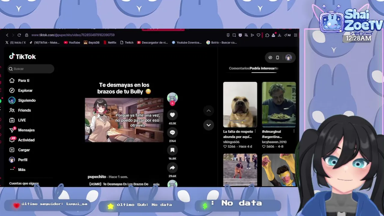Open the YouTube bookmark
This screenshot has width=384, height=216.
click(x=72, y=43)
